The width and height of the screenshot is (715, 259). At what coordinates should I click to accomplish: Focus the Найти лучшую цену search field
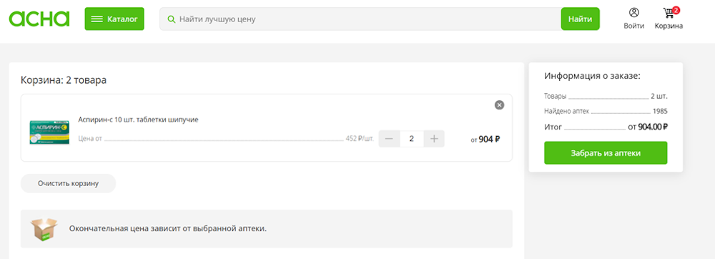click(360, 19)
